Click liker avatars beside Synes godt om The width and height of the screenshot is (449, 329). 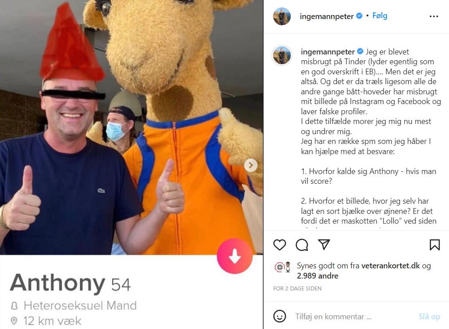[284, 267]
